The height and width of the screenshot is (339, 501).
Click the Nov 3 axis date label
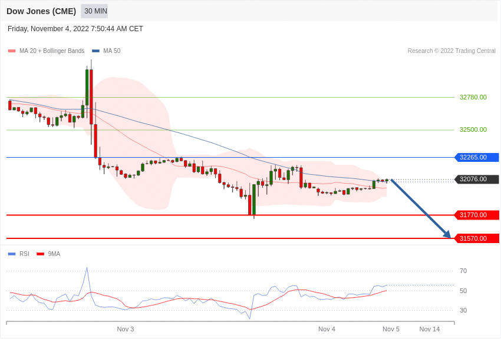pos(125,329)
